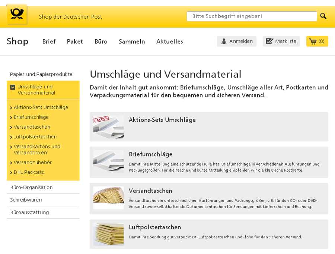The width and height of the screenshot is (335, 254).
Task: Go to Shop home heading
Action: click(17, 41)
